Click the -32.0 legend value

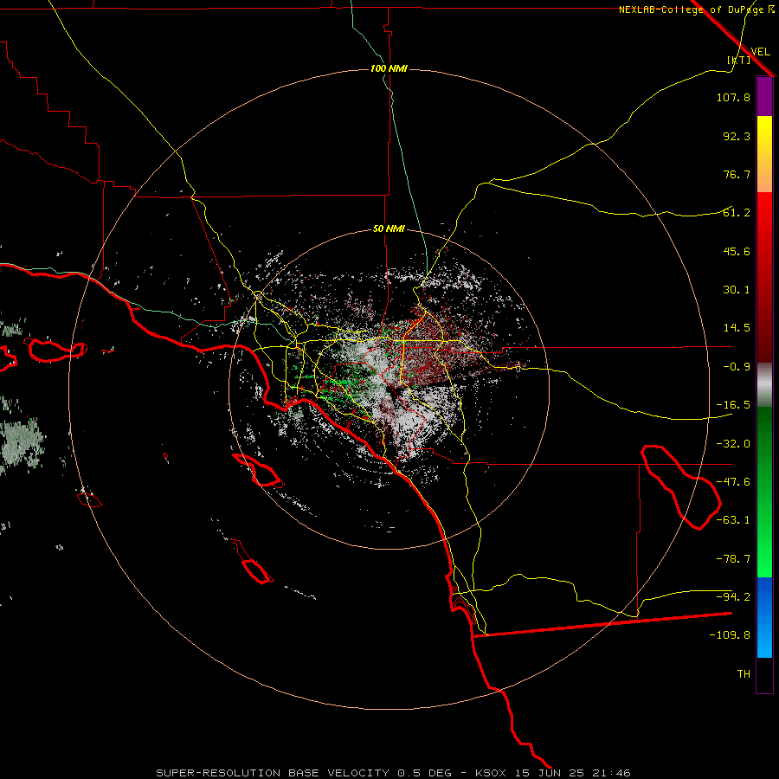click(x=733, y=444)
